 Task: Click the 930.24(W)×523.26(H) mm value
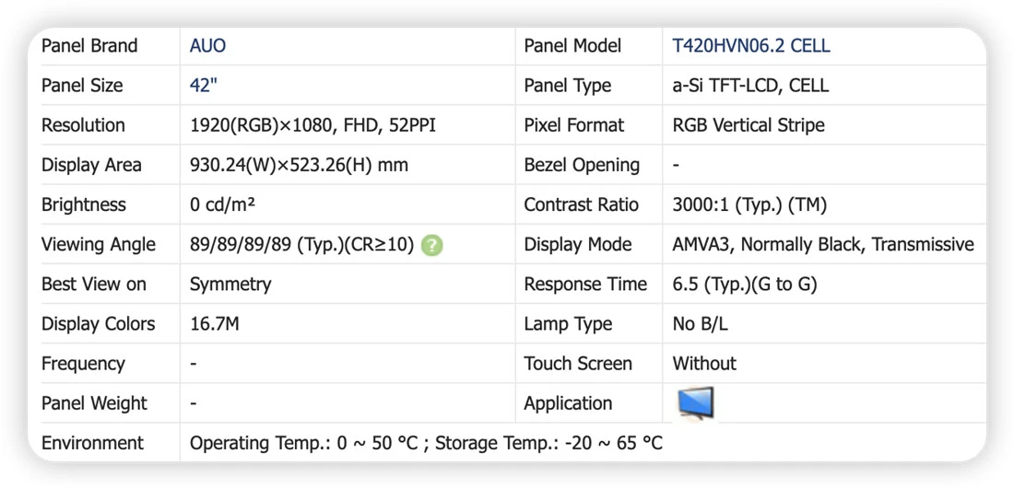point(299,165)
